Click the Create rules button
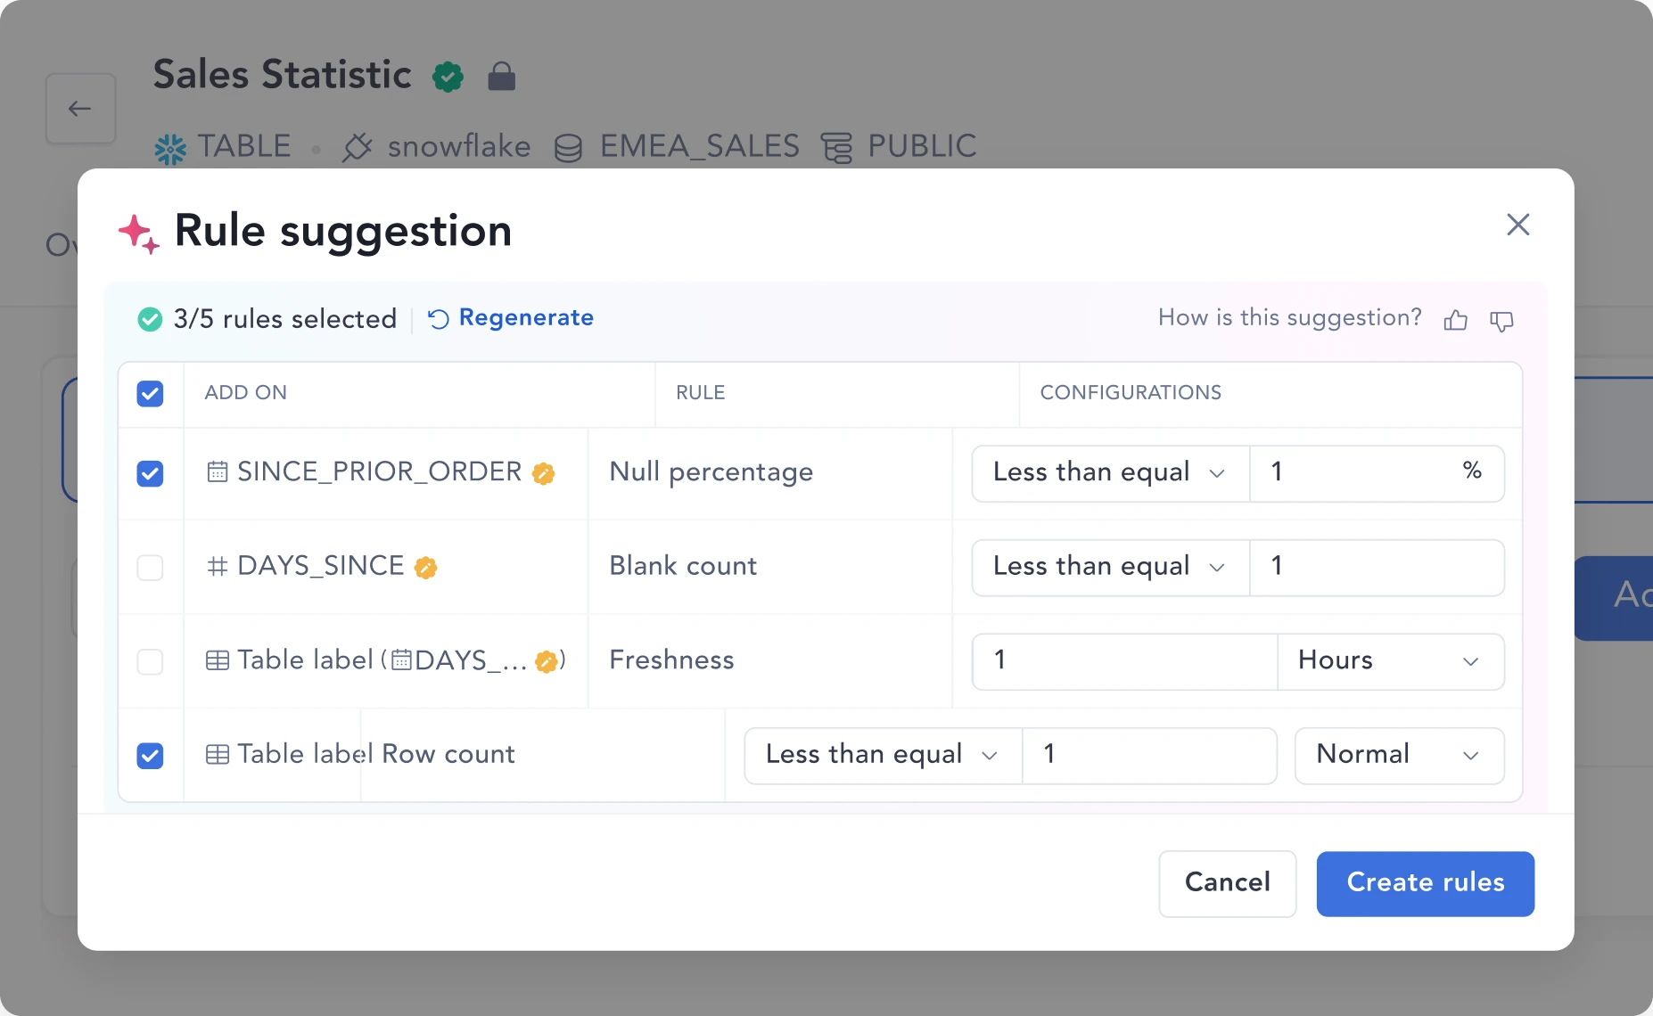Screen dimensions: 1653x1016 1425,883
